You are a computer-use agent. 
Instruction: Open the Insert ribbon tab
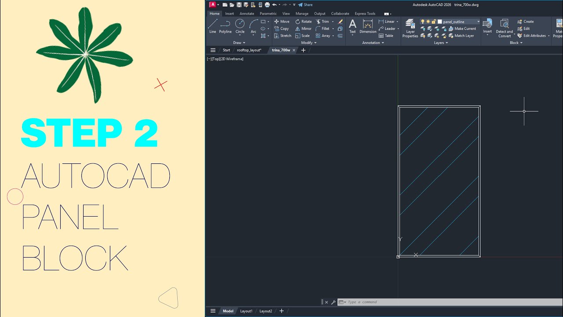point(230,14)
